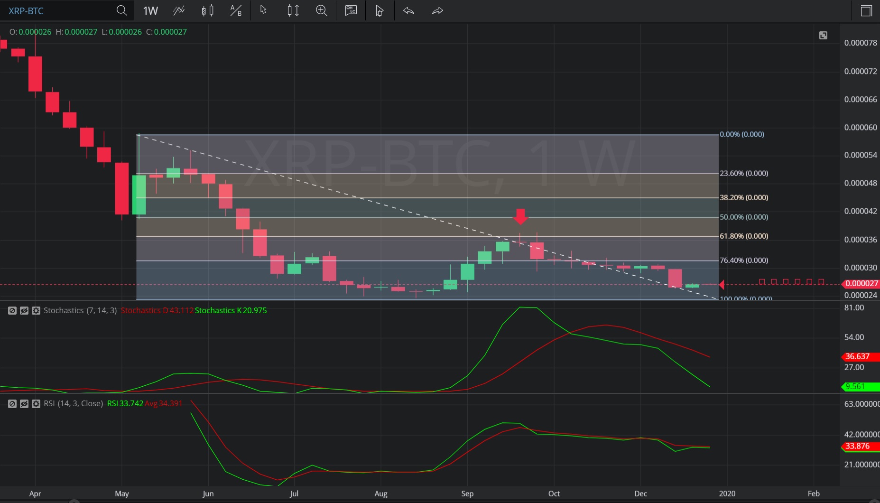Click the RSI (14, 3, Close) label
Viewport: 880px width, 503px height.
(73, 403)
